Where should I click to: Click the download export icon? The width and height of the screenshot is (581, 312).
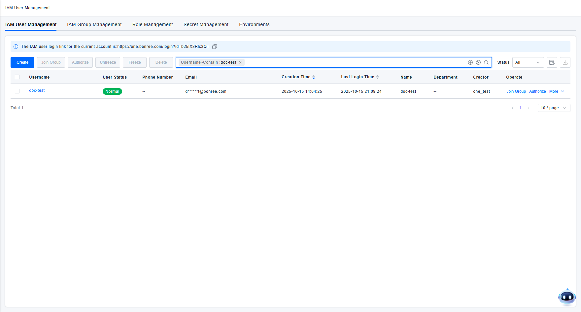click(565, 62)
